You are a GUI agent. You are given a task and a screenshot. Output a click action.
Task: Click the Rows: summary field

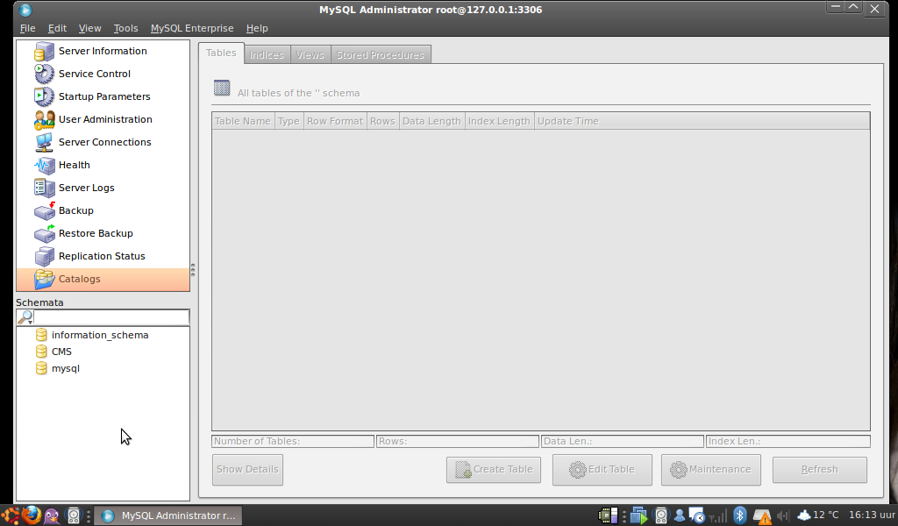click(x=458, y=441)
